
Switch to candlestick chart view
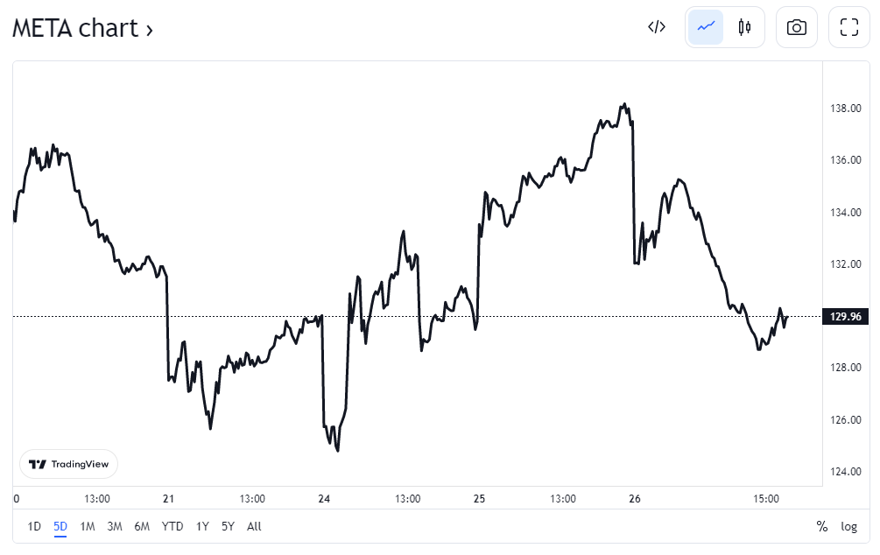tap(744, 27)
